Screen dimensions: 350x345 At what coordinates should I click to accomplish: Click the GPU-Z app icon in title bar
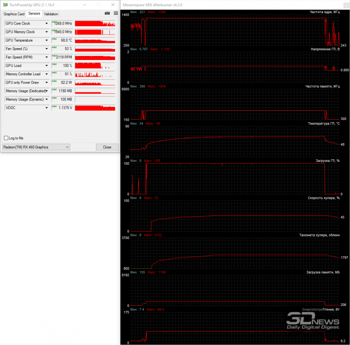(5, 5)
